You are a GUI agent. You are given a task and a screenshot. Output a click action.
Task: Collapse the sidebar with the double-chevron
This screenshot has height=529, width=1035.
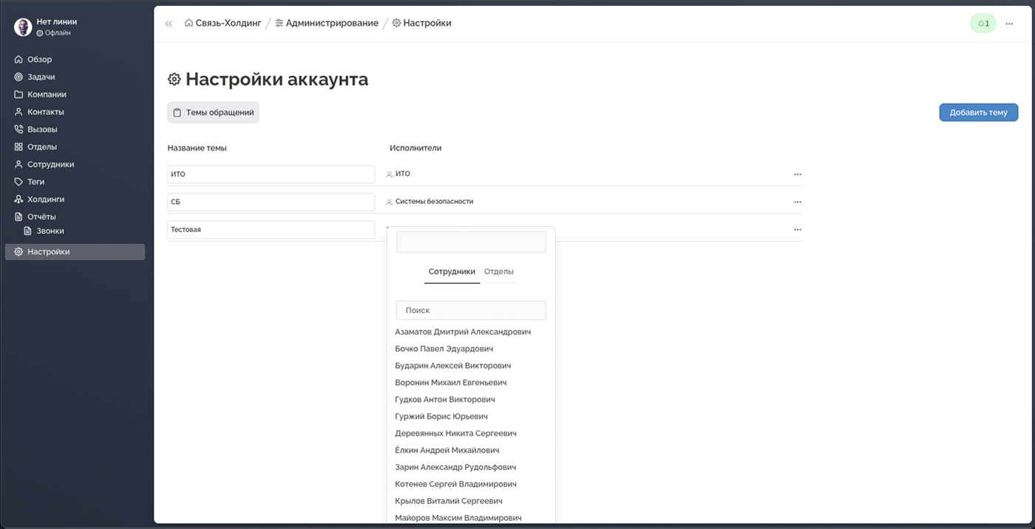click(169, 23)
